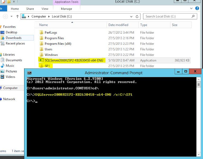Open recent locations dropdown arrow
This screenshot has height=159, width=203.
(11, 17)
